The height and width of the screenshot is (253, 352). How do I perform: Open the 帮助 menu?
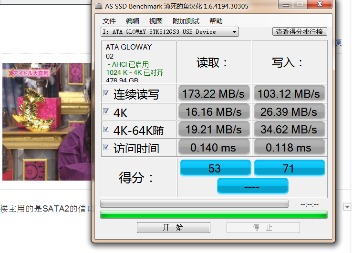[x=216, y=21]
